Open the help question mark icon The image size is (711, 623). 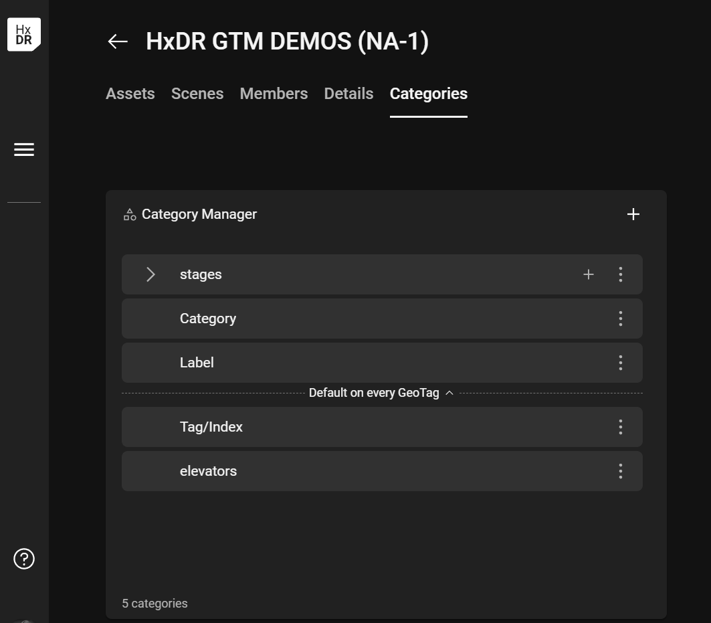point(24,559)
